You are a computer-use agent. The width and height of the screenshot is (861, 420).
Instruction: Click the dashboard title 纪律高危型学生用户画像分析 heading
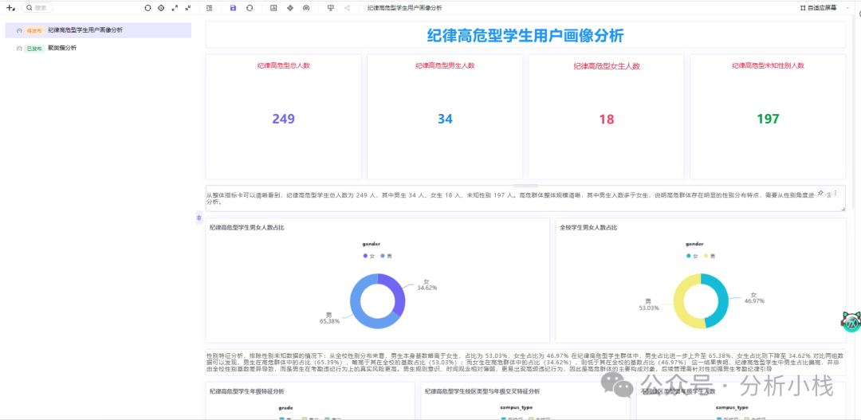coord(525,36)
